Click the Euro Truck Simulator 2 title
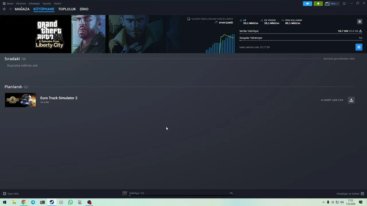The width and height of the screenshot is (367, 206). [59, 98]
